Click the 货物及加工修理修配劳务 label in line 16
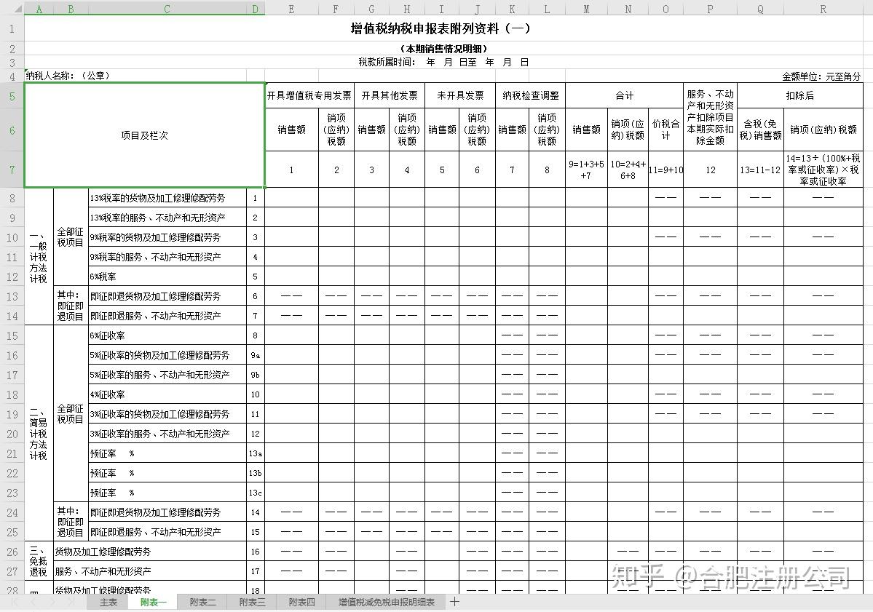Image resolution: width=873 pixels, height=612 pixels. click(x=150, y=552)
